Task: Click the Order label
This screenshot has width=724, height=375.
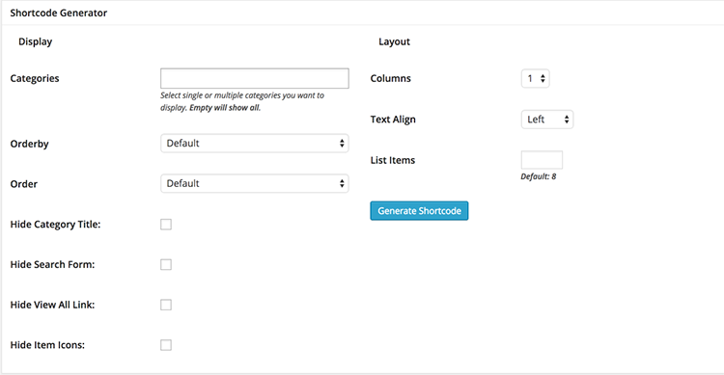Action: click(x=23, y=184)
